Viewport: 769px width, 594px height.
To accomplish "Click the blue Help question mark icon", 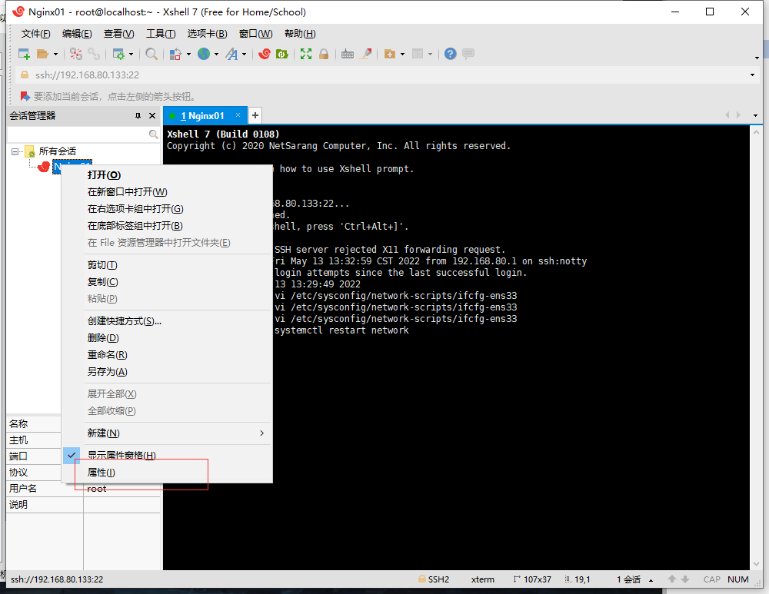I will point(450,54).
